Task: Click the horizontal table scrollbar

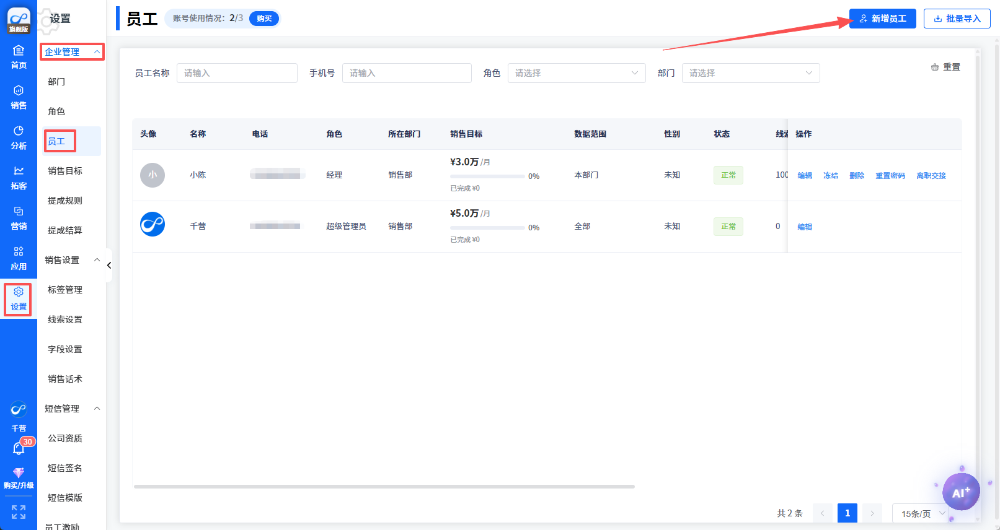Action: (384, 487)
